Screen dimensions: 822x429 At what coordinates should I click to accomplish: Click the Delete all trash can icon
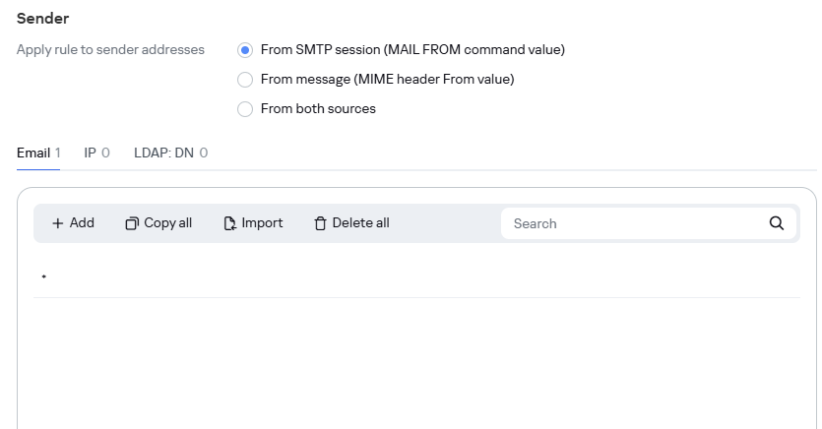point(320,223)
